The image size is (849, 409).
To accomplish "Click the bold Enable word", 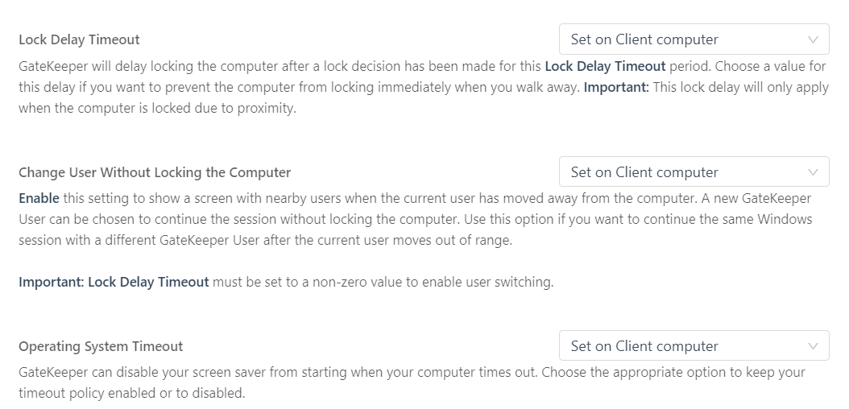I will pyautogui.click(x=39, y=197).
